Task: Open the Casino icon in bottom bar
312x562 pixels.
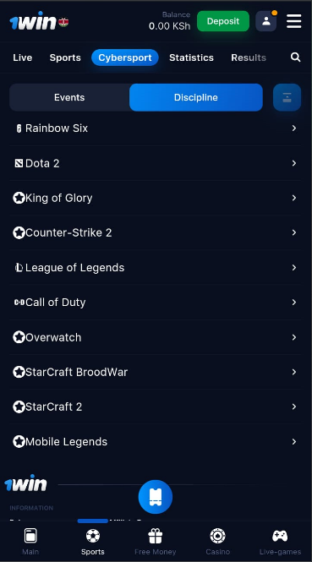Action: [x=217, y=536]
